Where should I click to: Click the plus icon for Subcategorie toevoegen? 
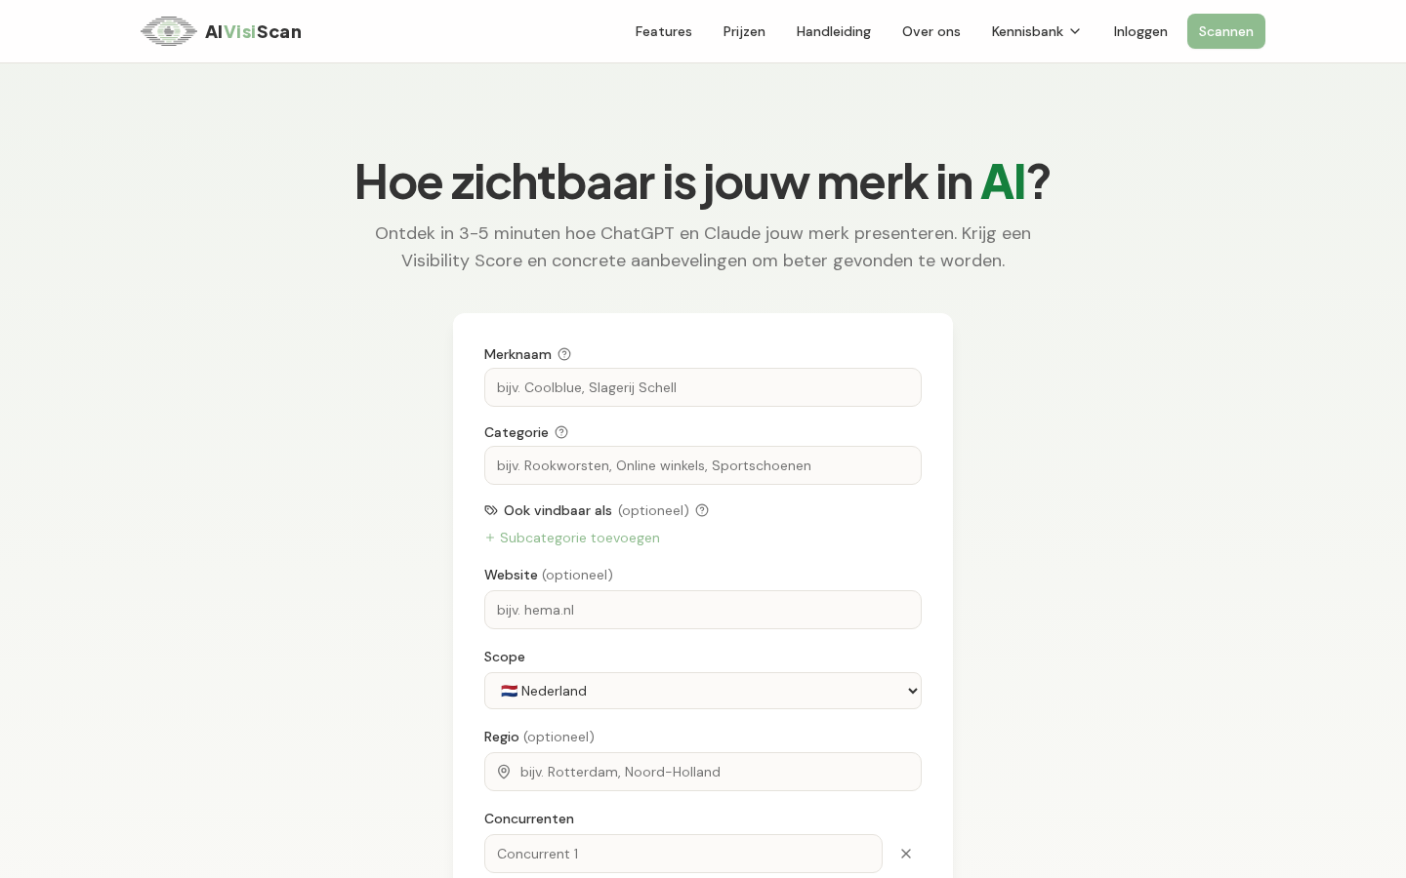tap(490, 538)
